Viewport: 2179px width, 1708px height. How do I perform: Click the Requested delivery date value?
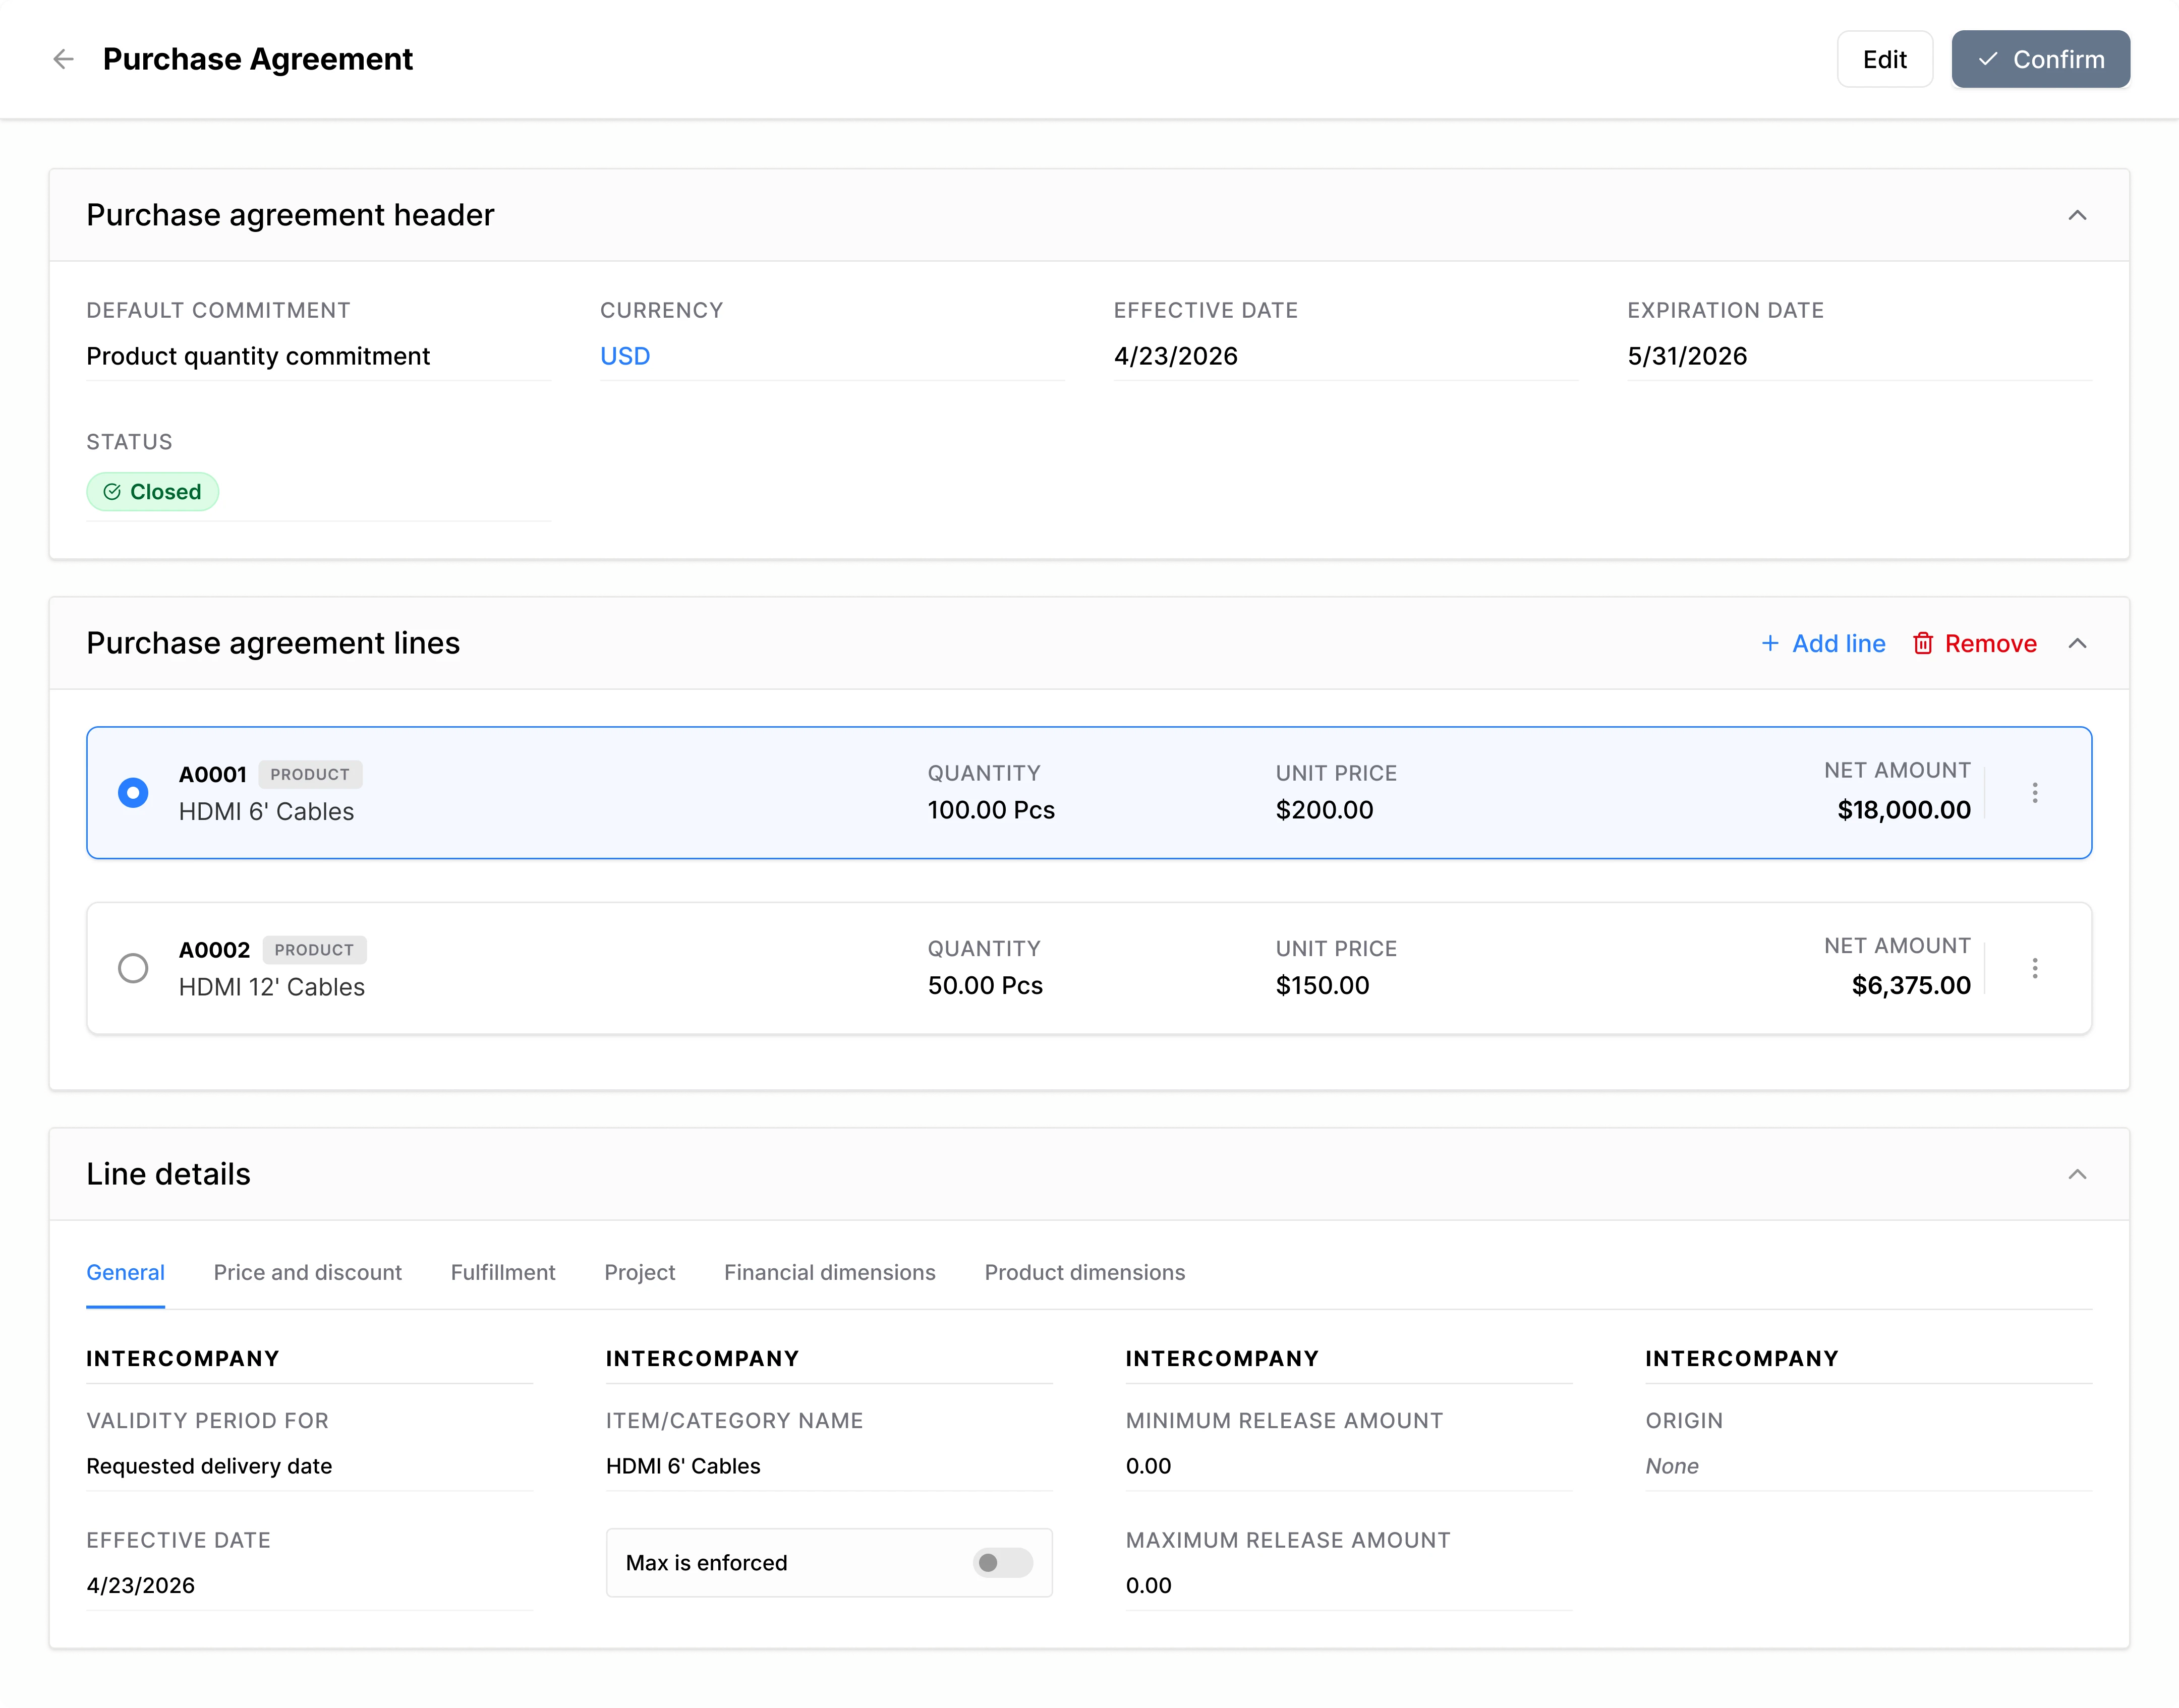coord(209,1466)
